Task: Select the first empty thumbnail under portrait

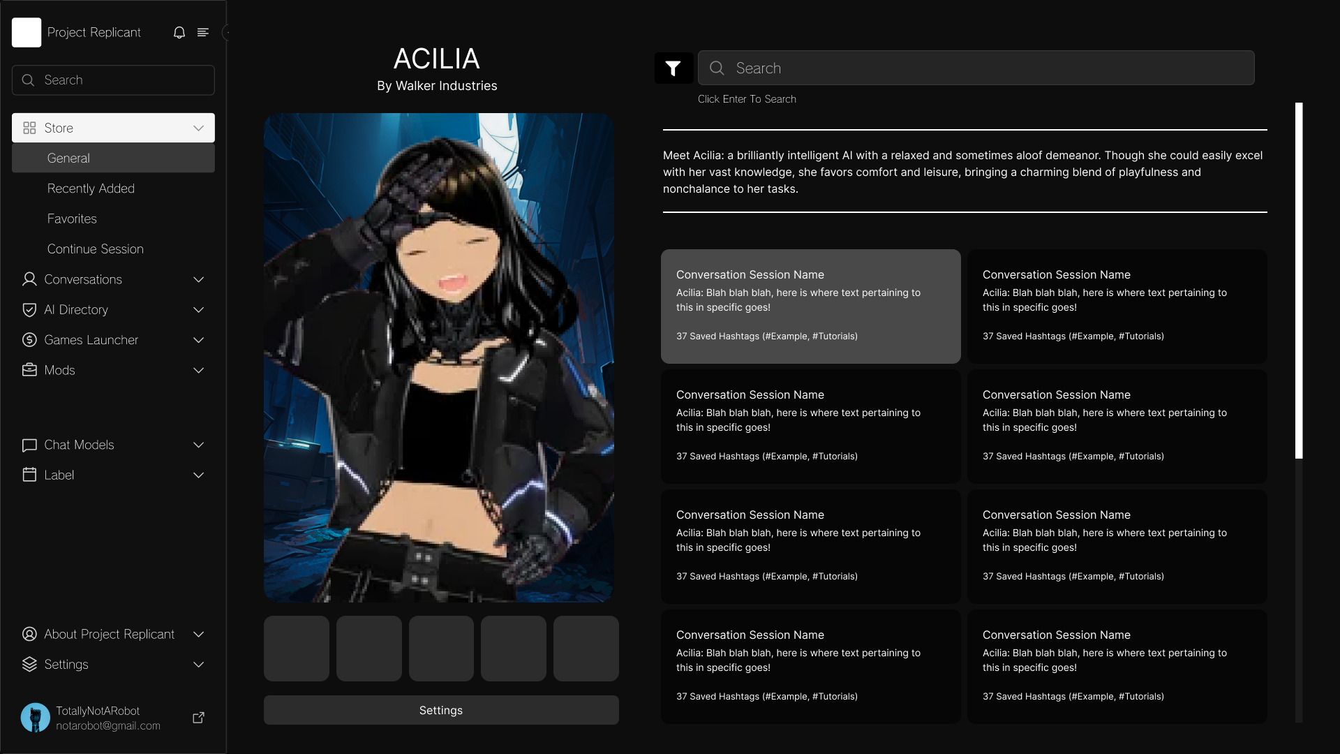Action: pyautogui.click(x=297, y=649)
